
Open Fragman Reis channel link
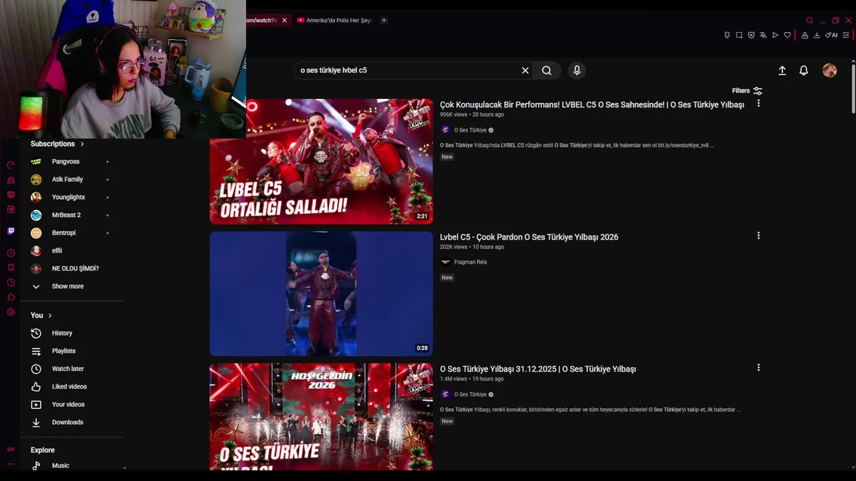click(470, 262)
